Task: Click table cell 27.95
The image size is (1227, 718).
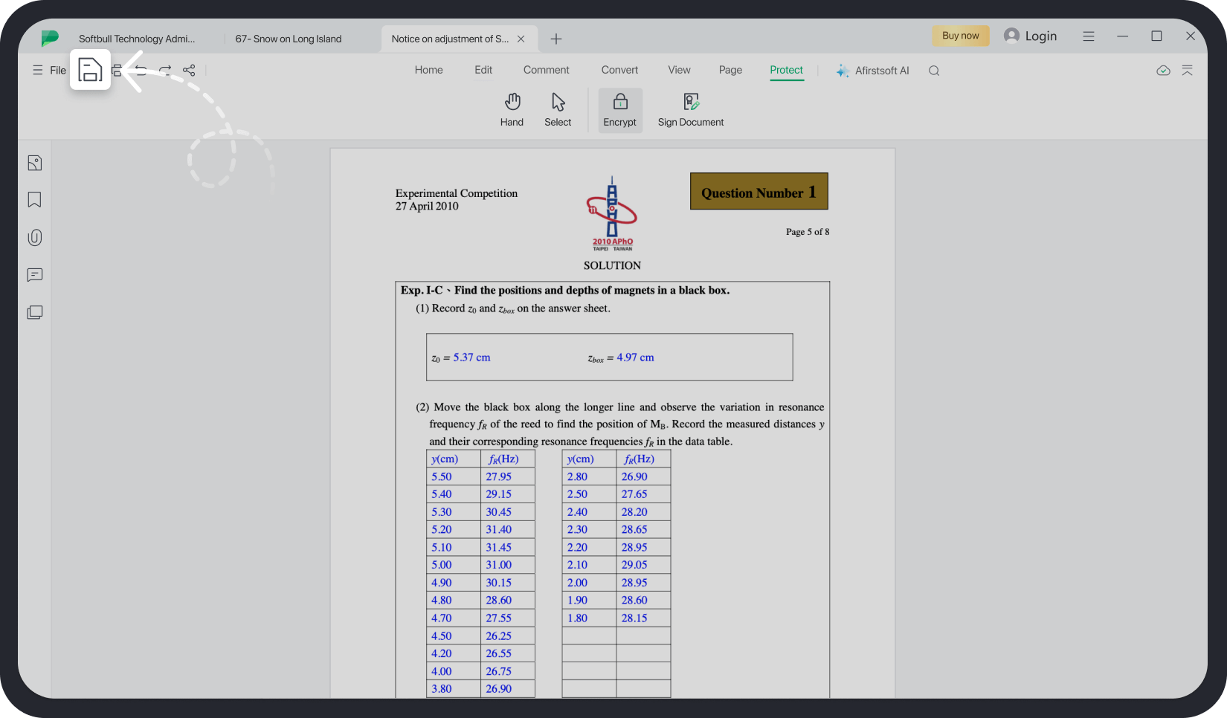Action: point(508,476)
